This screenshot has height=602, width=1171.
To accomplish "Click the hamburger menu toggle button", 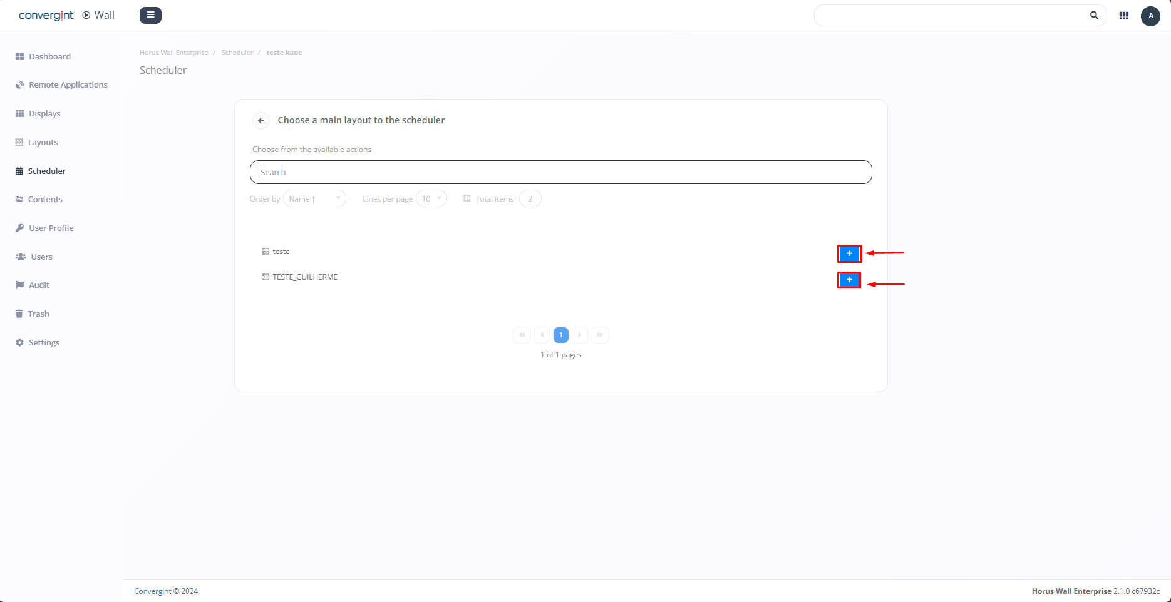I will click(150, 15).
